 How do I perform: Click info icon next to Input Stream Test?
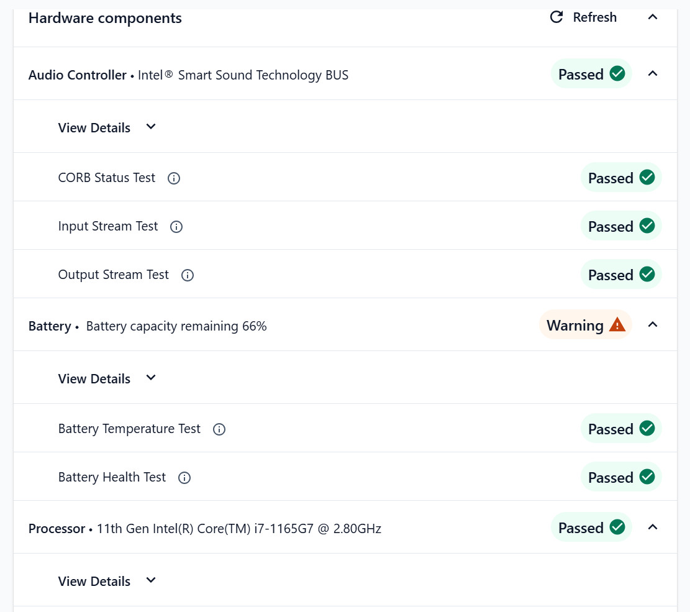(176, 227)
